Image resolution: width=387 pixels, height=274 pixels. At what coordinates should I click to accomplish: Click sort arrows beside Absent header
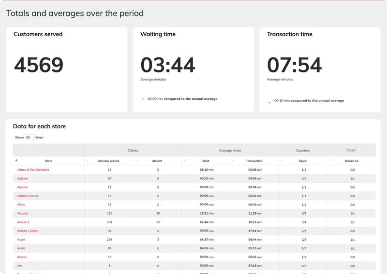coord(136,161)
